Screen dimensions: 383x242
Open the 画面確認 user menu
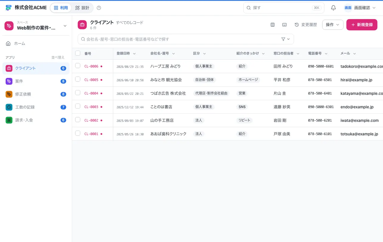(x=360, y=8)
